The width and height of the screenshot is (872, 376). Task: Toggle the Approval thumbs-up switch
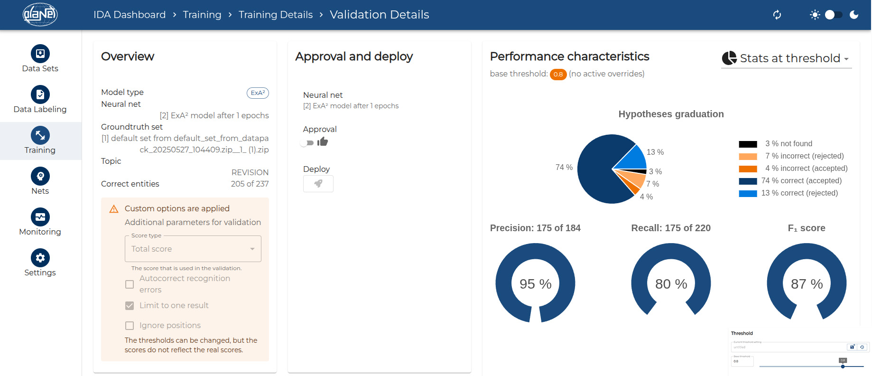tap(308, 142)
